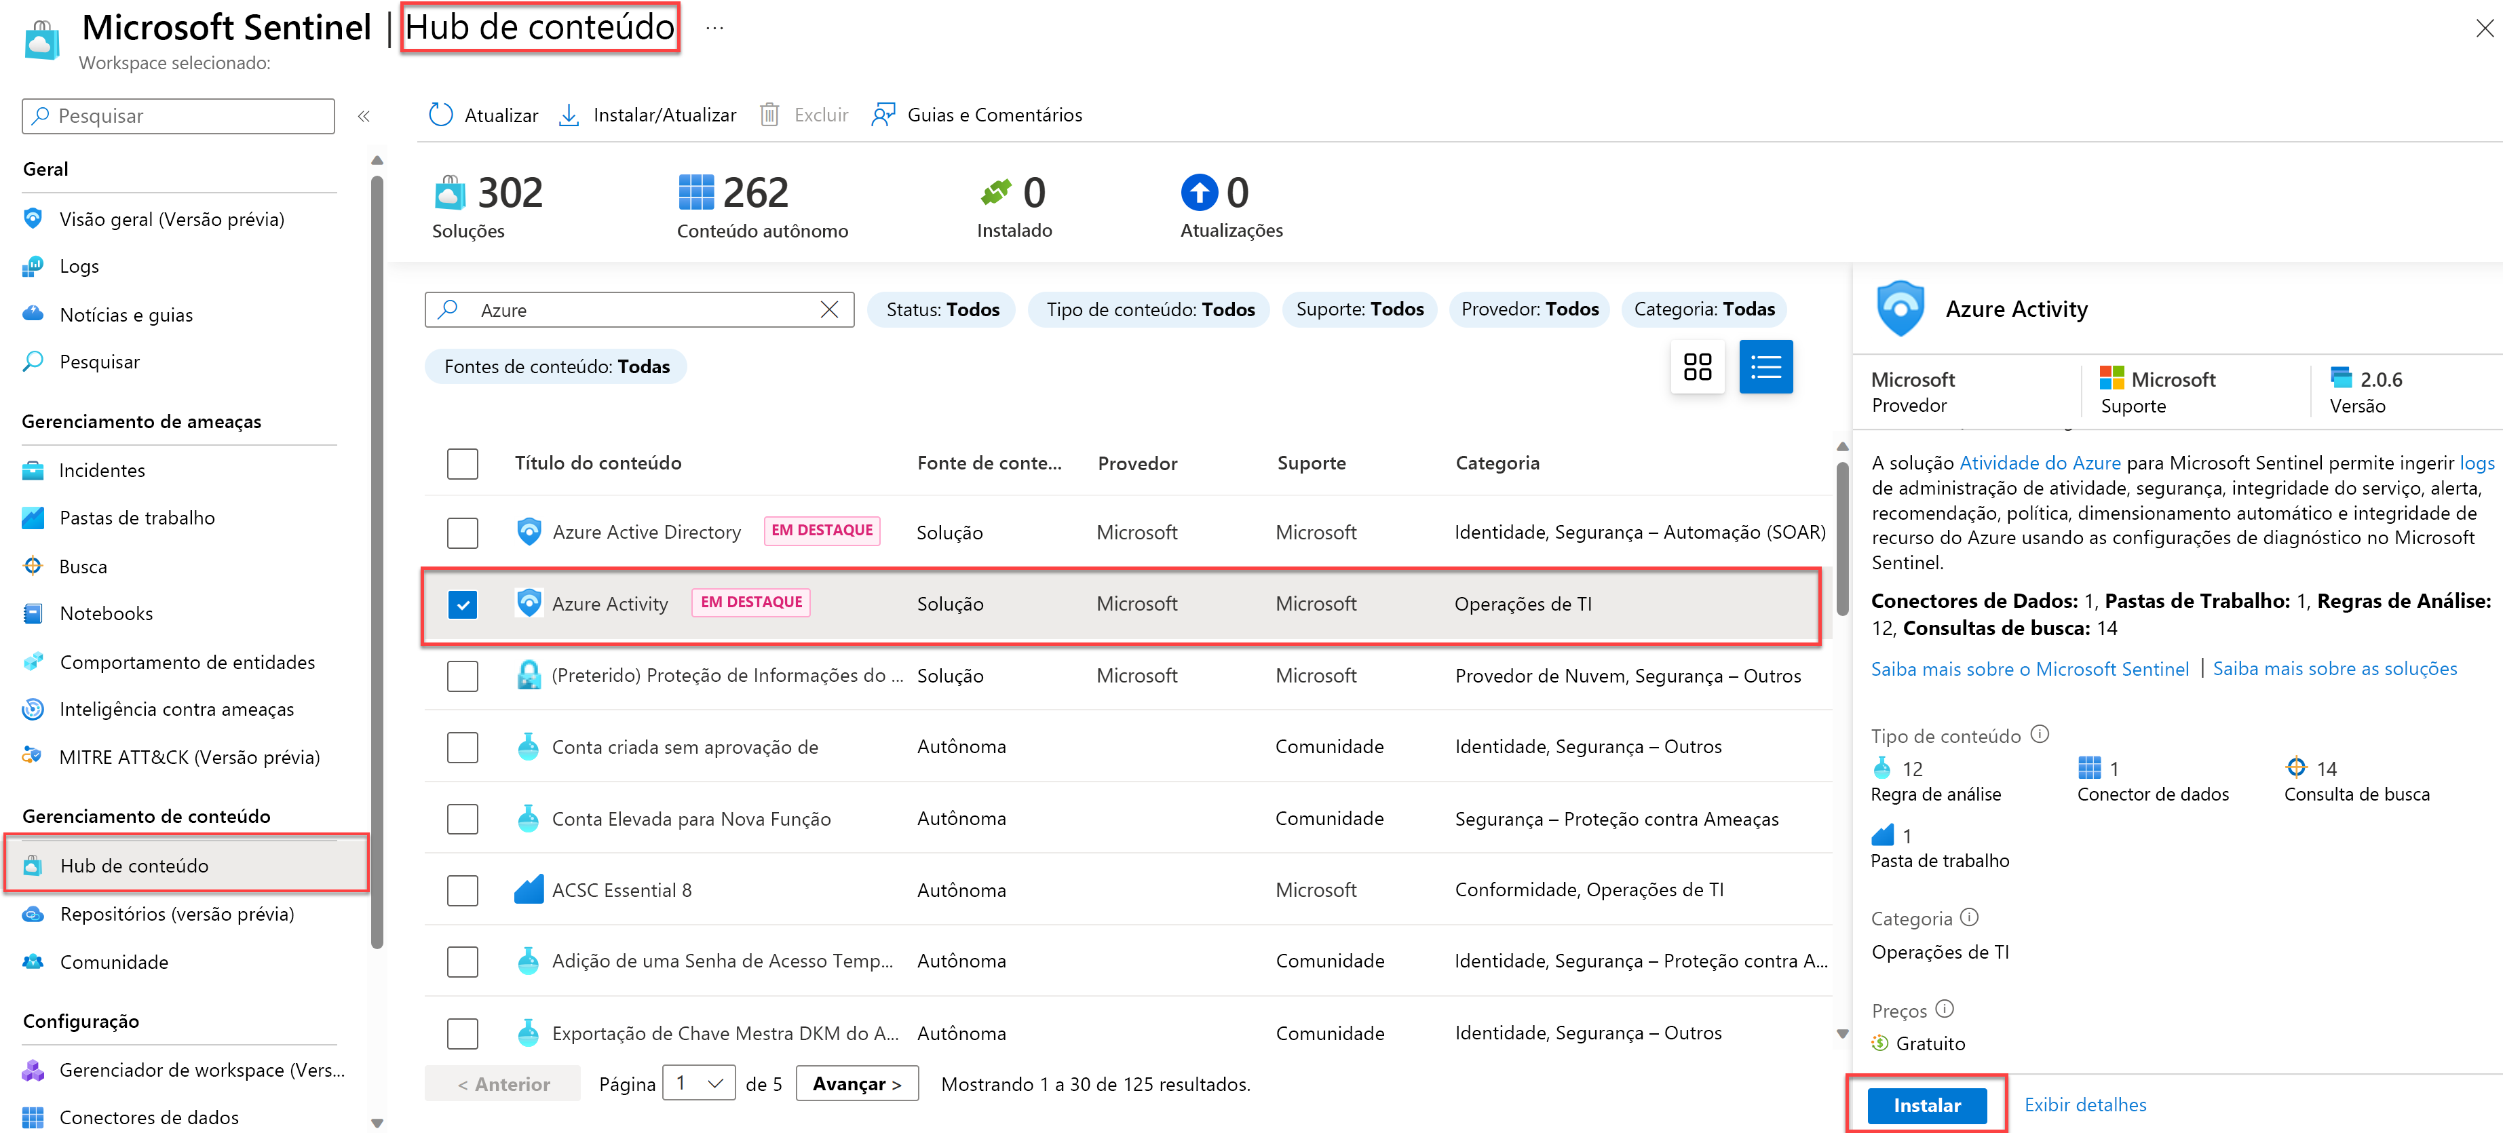Click the Instalar/Atualizar download icon

click(569, 115)
